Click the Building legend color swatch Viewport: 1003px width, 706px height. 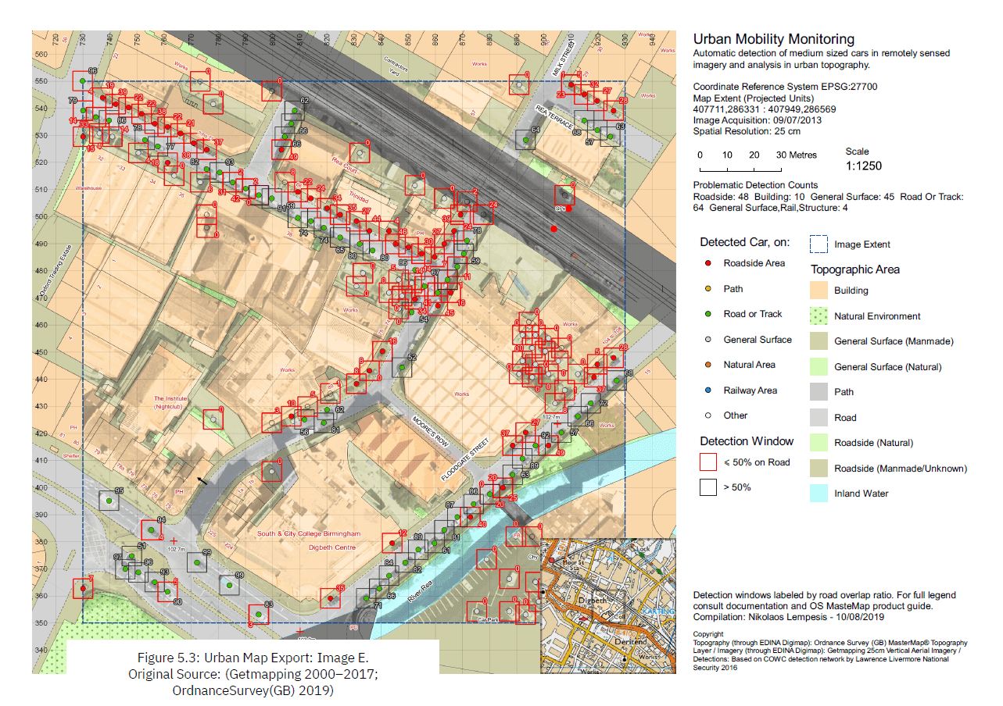coord(819,291)
